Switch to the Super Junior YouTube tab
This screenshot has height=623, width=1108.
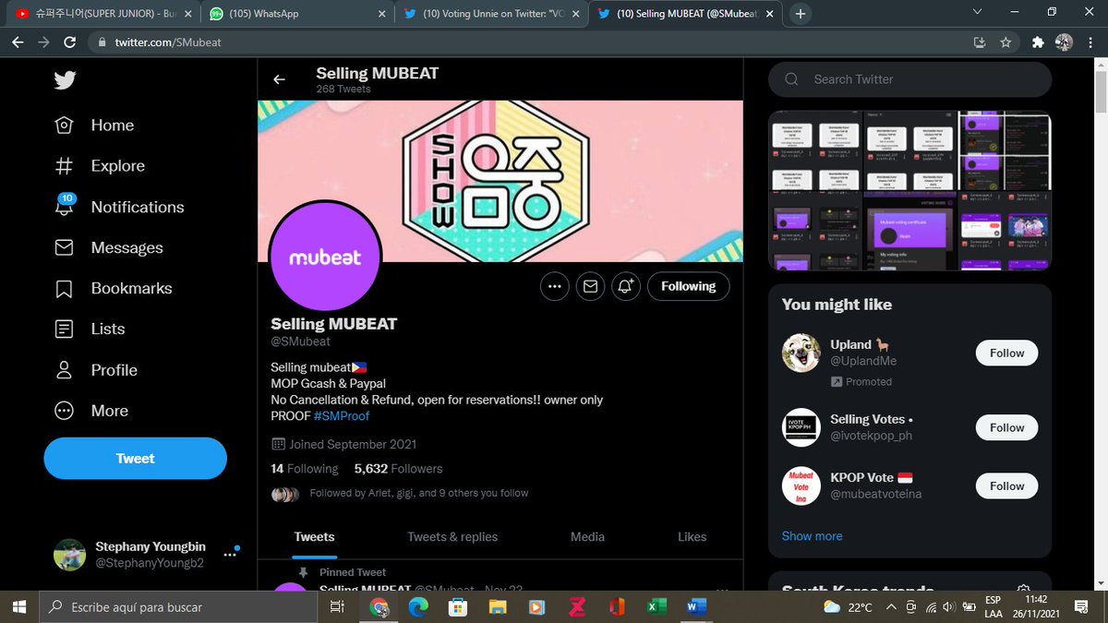click(102, 14)
